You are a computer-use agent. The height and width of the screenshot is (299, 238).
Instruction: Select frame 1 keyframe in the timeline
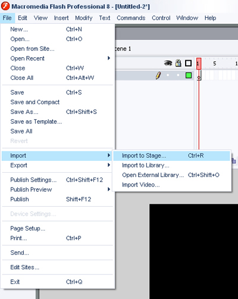coord(199,76)
